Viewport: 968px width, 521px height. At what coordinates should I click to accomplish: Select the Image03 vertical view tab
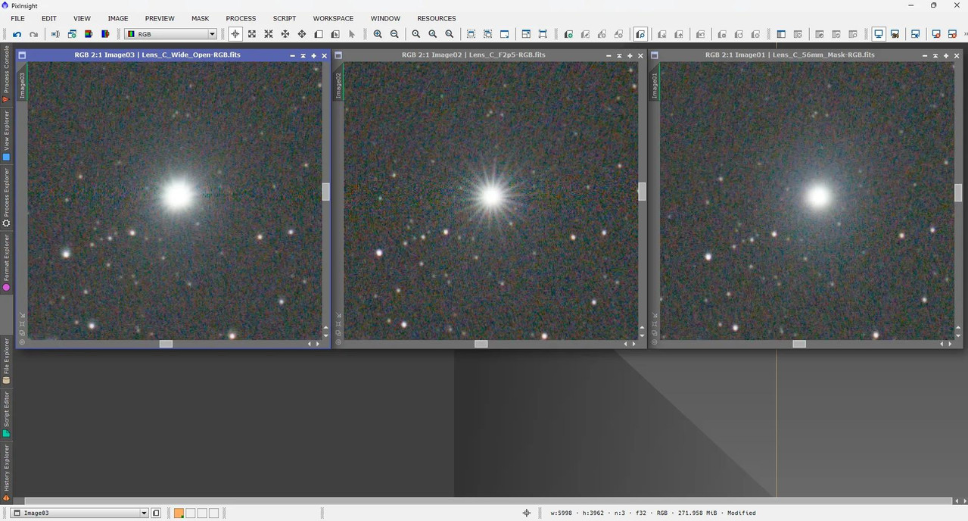[22, 85]
